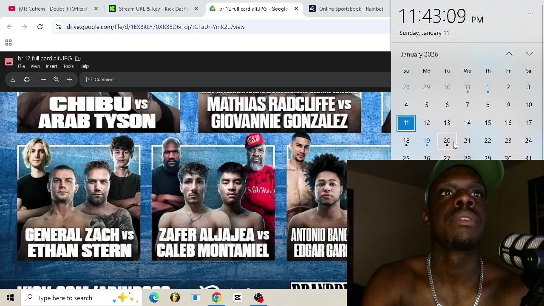
Task: Open Chrome from the taskbar
Action: point(217,297)
